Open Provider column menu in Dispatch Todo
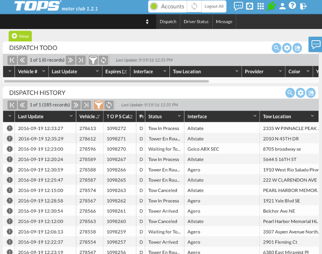Screen dimensions: 322x254 (x=280, y=71)
